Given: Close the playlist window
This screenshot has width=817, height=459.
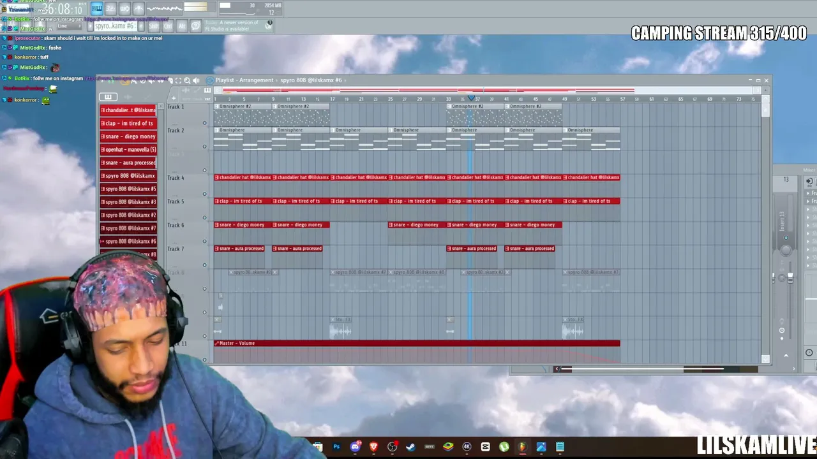Looking at the screenshot, I should point(766,80).
